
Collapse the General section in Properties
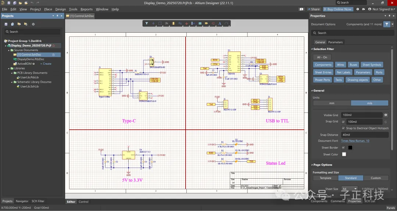[312, 90]
